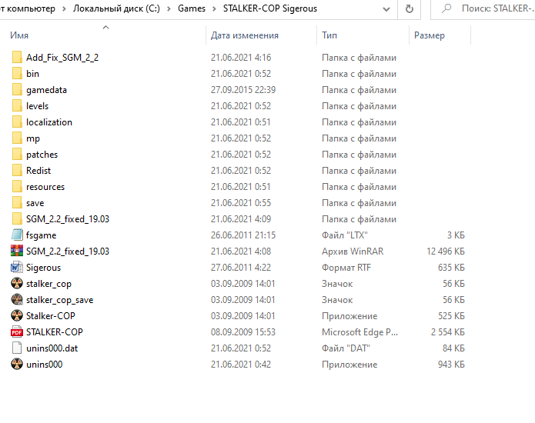Viewport: 535px width, 423px height.
Task: Click the STALKER-COP Sigerous breadcrumb
Action: [270, 8]
